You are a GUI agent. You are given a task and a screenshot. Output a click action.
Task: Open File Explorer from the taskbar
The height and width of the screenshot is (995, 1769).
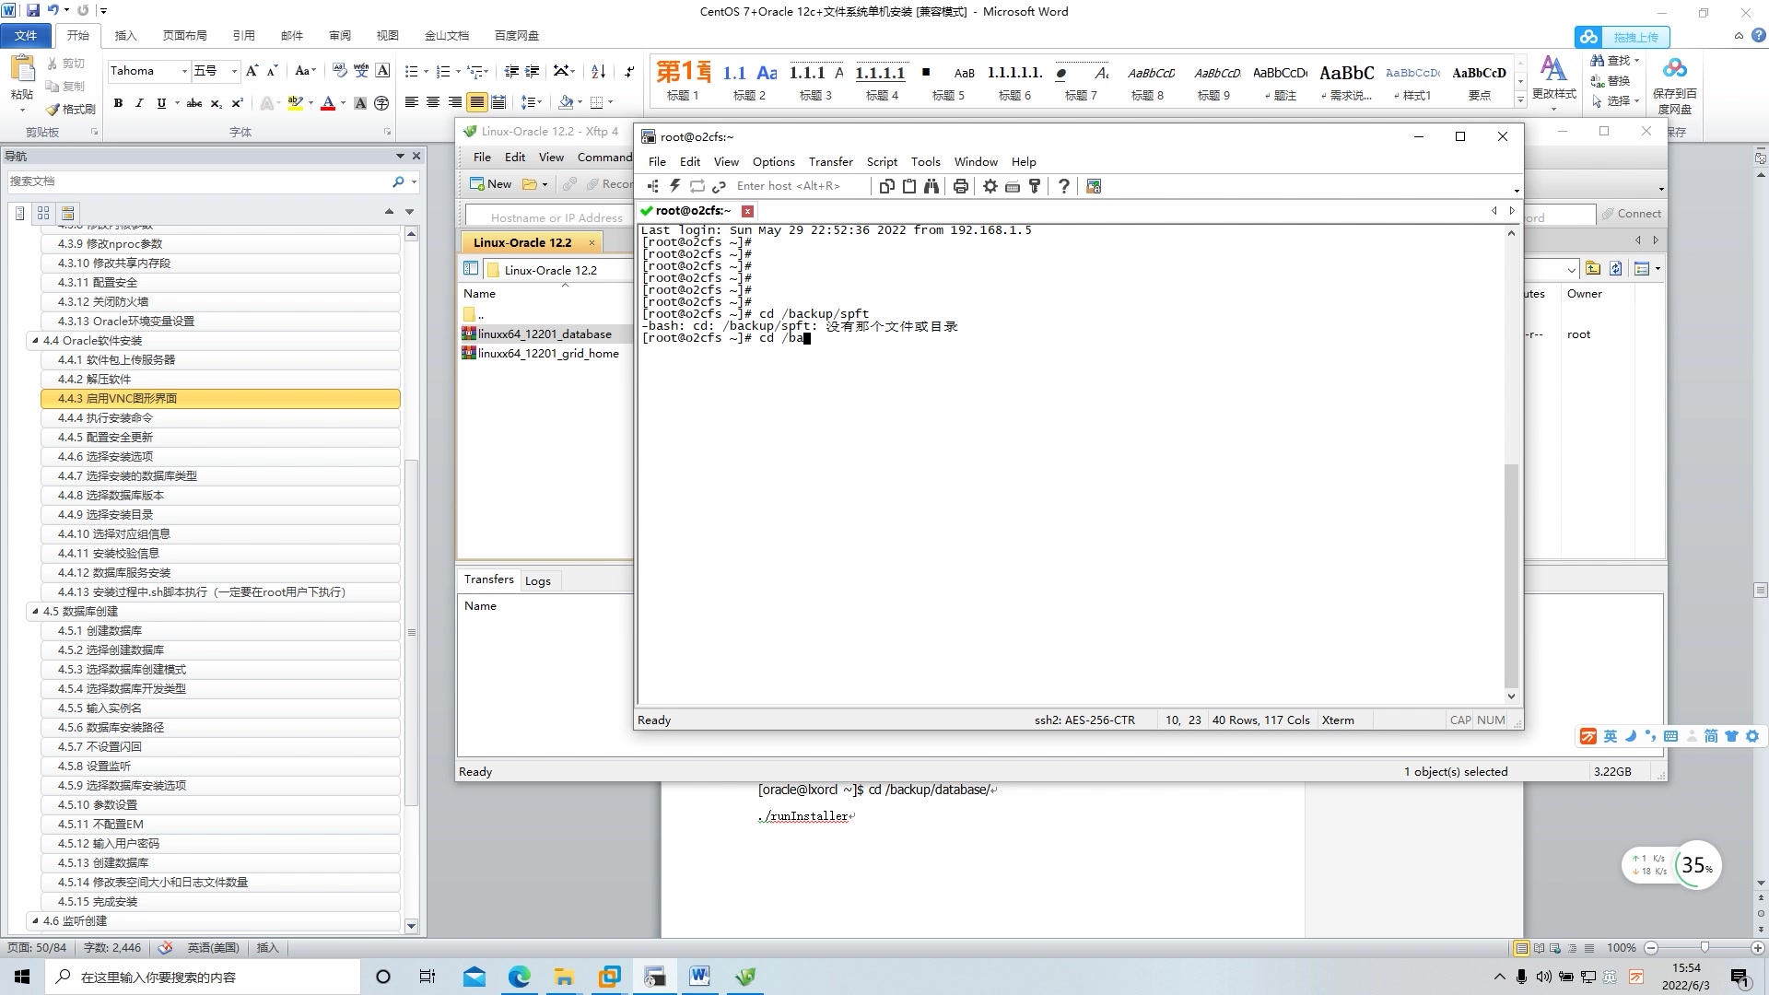564,977
